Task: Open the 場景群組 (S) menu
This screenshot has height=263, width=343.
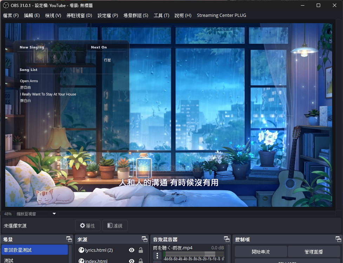Action: click(x=136, y=15)
